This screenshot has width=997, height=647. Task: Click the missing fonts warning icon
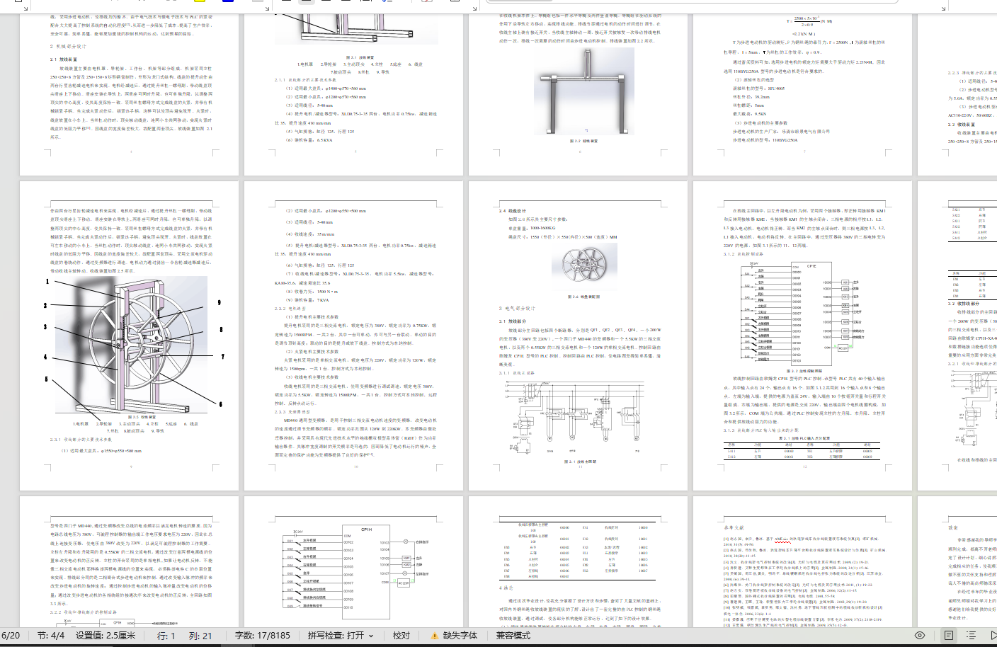[x=434, y=636]
